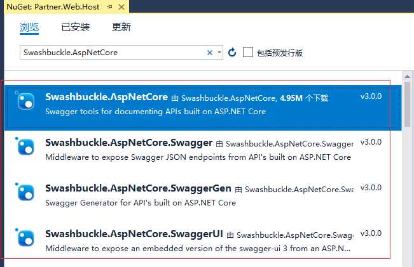Click the Swashbuckle.AspNetCore.SwaggerUI package icon
This screenshot has width=414, height=267.
click(26, 238)
